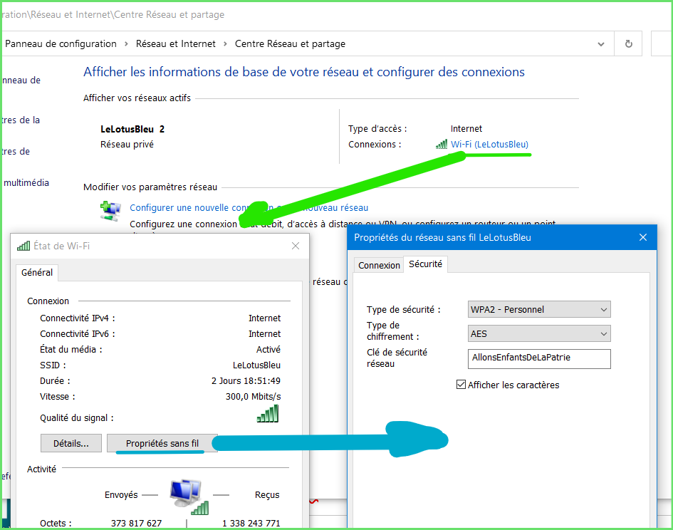
Task: Close the Propriétés du réseau sans fil window
Action: click(x=642, y=237)
